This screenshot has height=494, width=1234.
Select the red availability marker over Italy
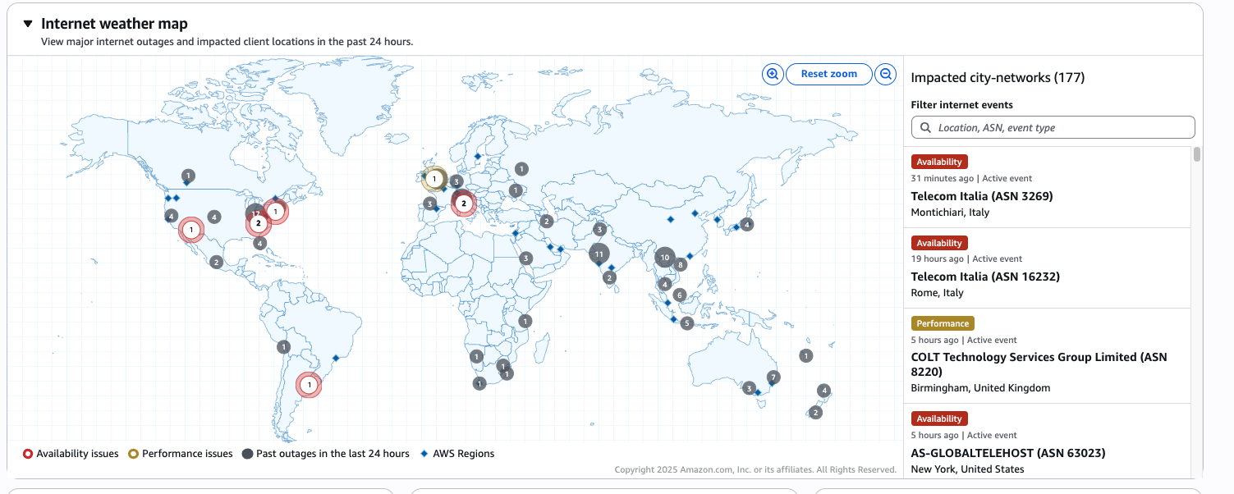tap(463, 203)
